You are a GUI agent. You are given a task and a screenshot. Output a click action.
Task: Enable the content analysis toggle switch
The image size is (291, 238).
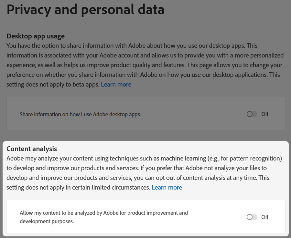252,217
